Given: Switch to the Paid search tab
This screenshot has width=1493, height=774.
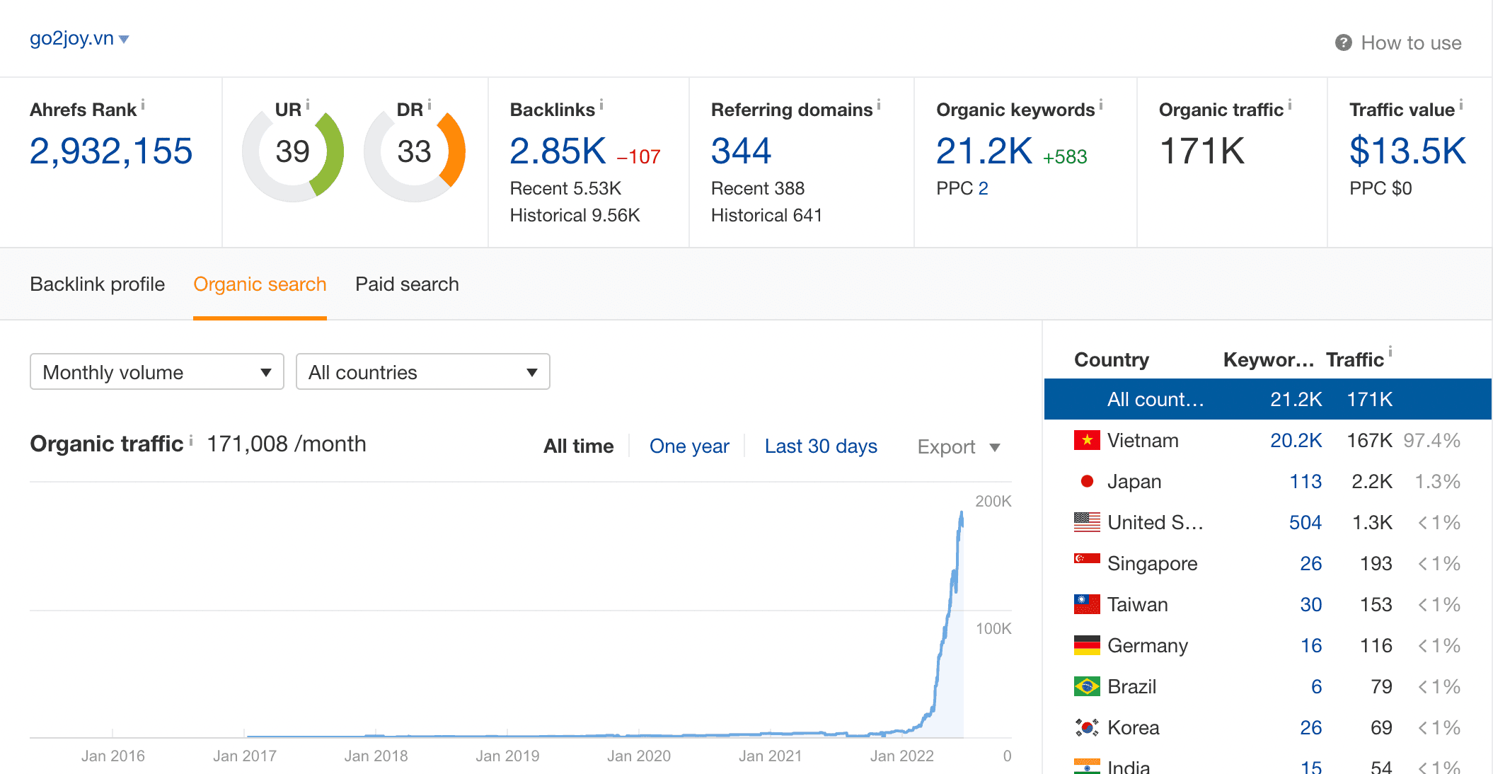Looking at the screenshot, I should (407, 284).
